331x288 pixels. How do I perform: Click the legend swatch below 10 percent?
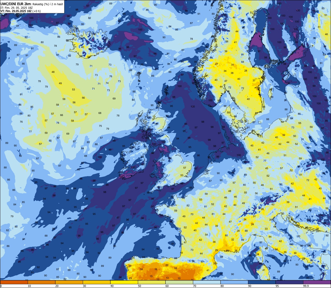pyautogui.click(x=14, y=282)
